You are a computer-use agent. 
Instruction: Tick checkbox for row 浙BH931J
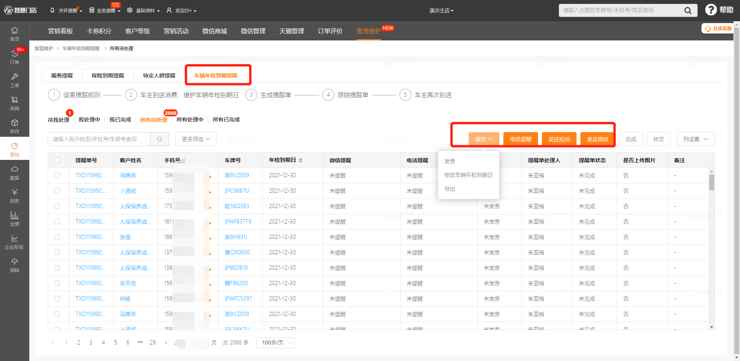pyautogui.click(x=57, y=237)
